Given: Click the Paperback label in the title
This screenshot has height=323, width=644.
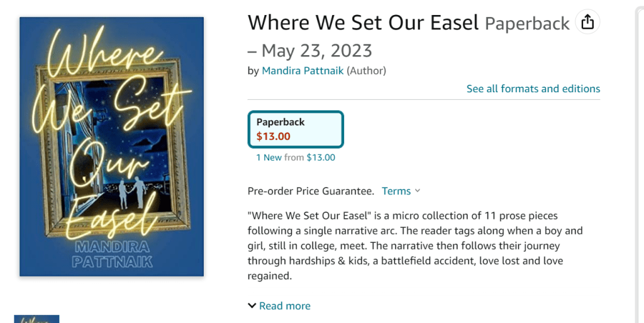Looking at the screenshot, I should (x=527, y=24).
